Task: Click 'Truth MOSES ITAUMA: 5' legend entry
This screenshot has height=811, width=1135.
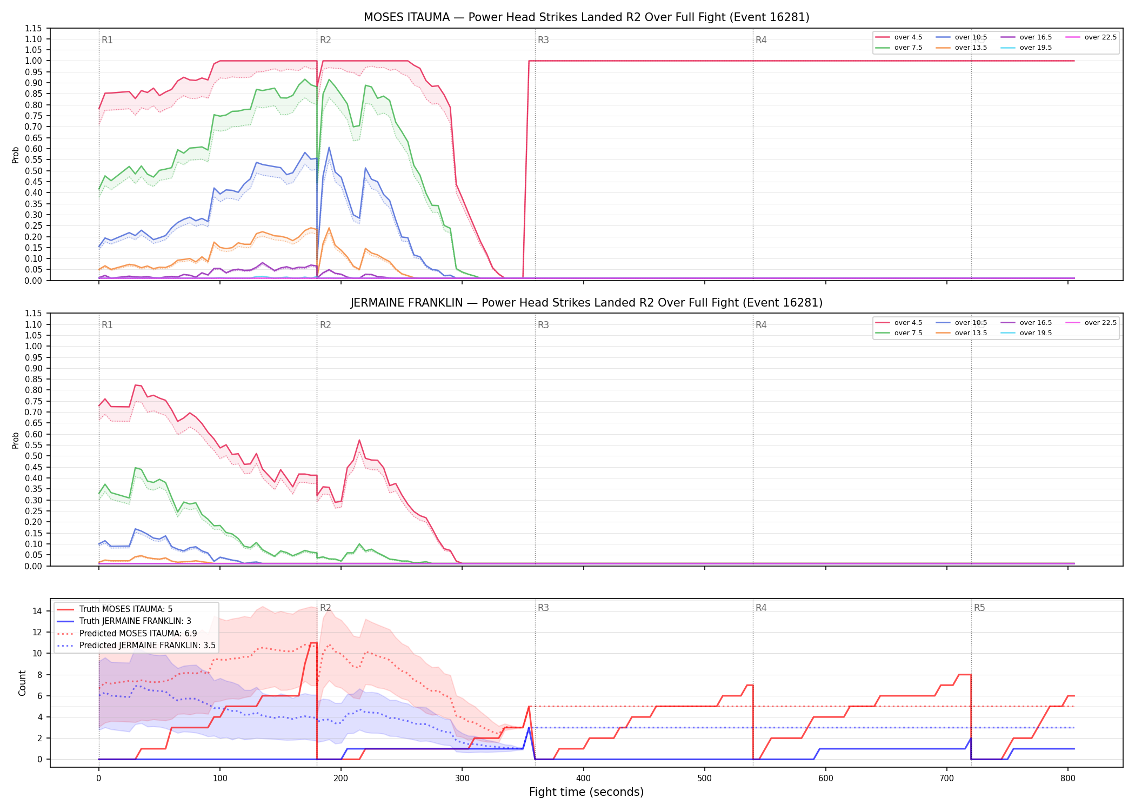Action: click(x=115, y=609)
